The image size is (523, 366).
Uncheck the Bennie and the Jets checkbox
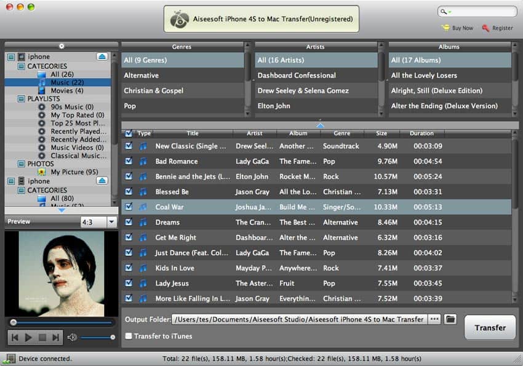[129, 176]
